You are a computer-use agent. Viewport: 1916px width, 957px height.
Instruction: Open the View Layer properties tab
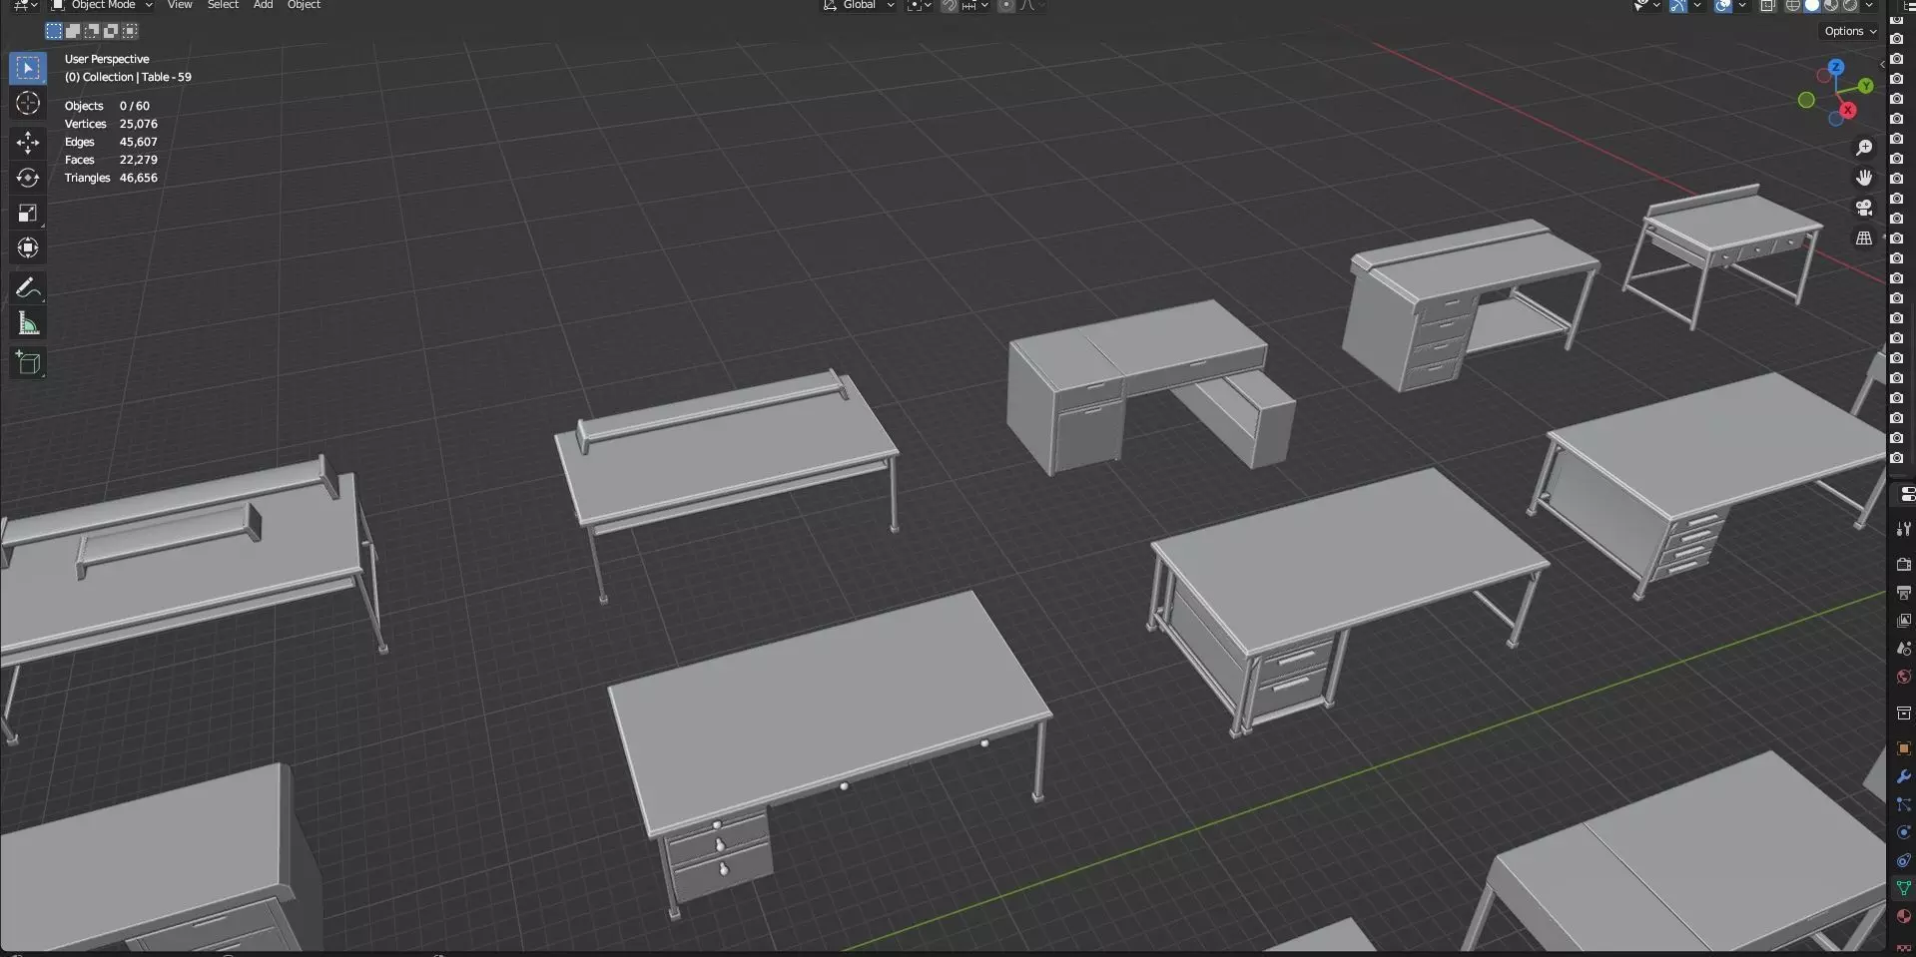point(1903,621)
